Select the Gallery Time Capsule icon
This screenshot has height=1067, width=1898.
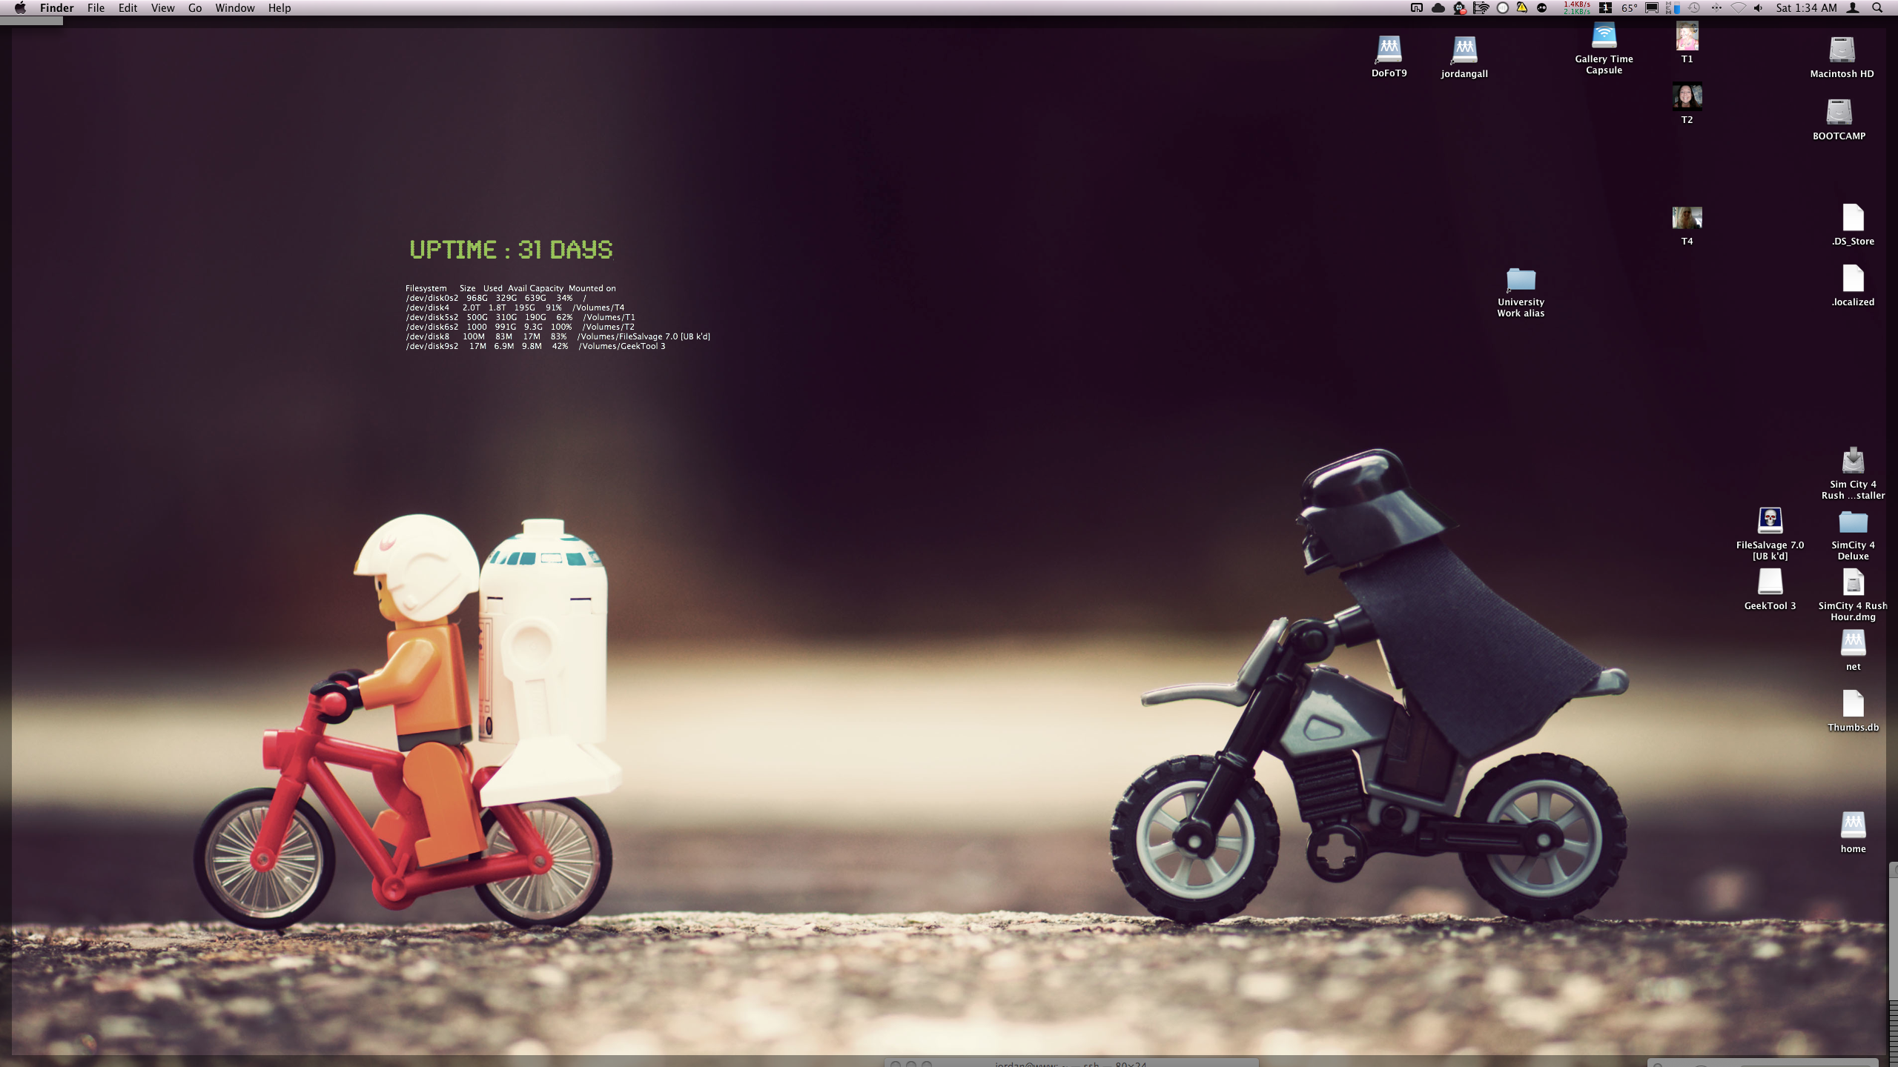pos(1604,36)
